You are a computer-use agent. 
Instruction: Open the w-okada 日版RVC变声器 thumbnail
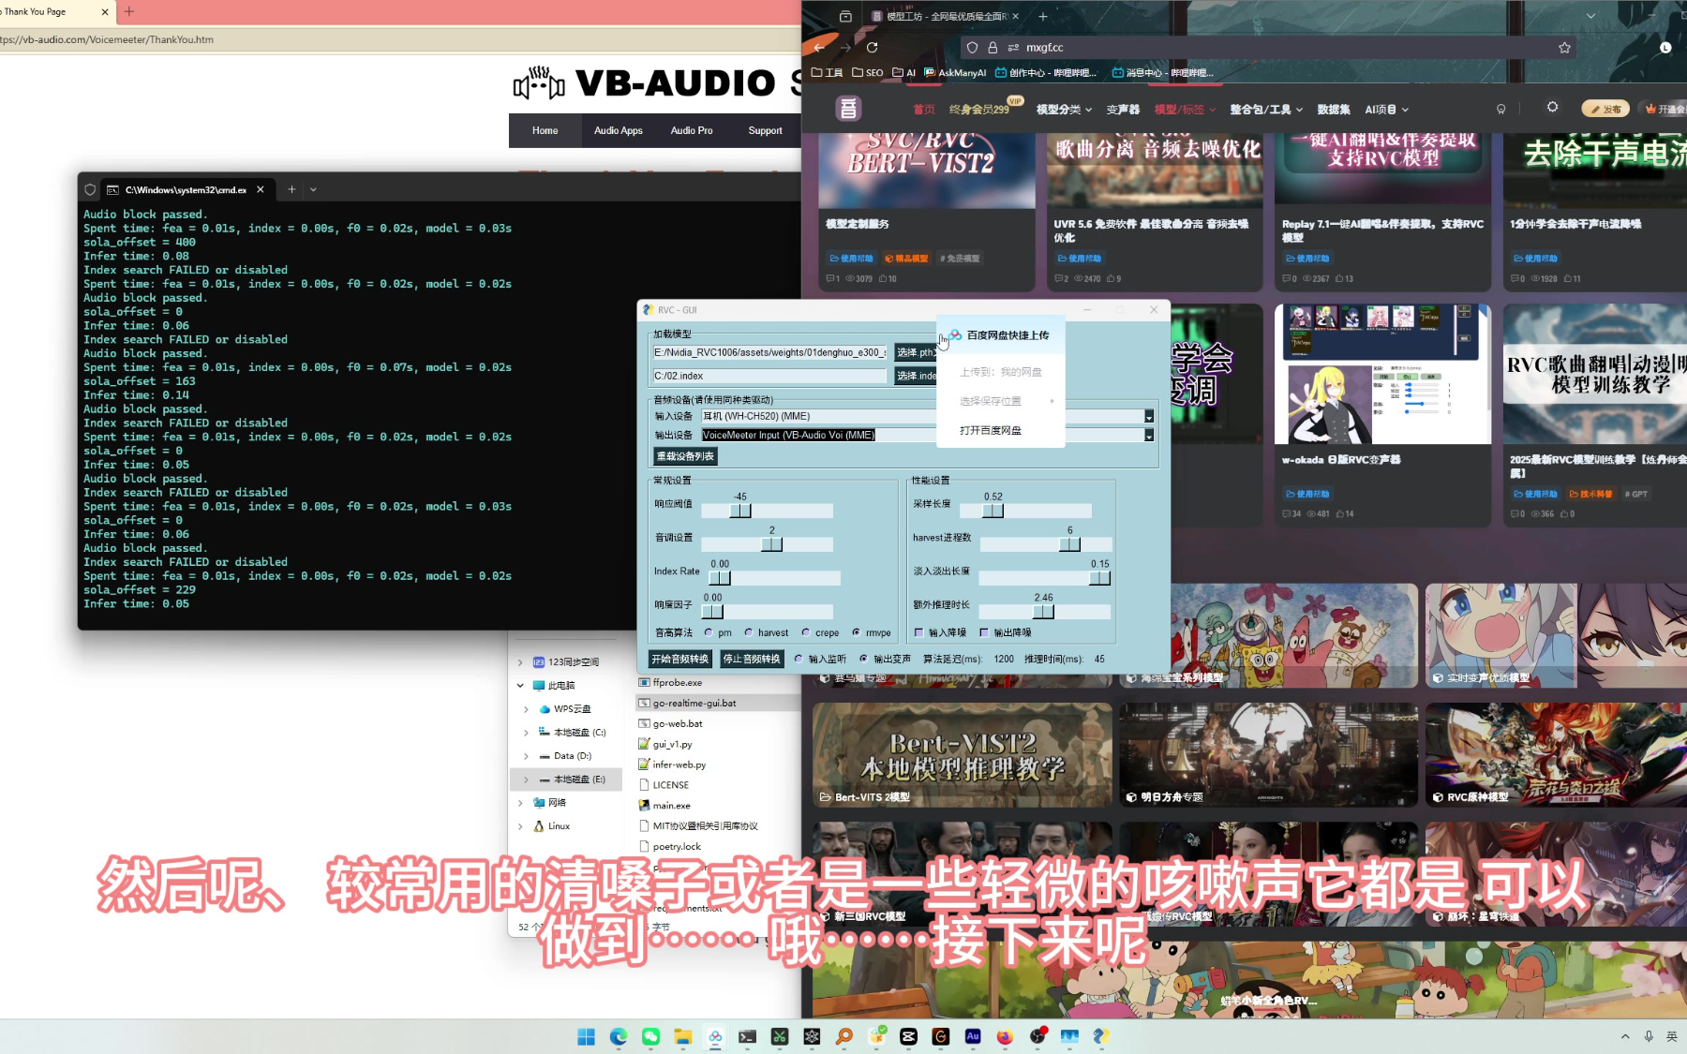tap(1382, 374)
